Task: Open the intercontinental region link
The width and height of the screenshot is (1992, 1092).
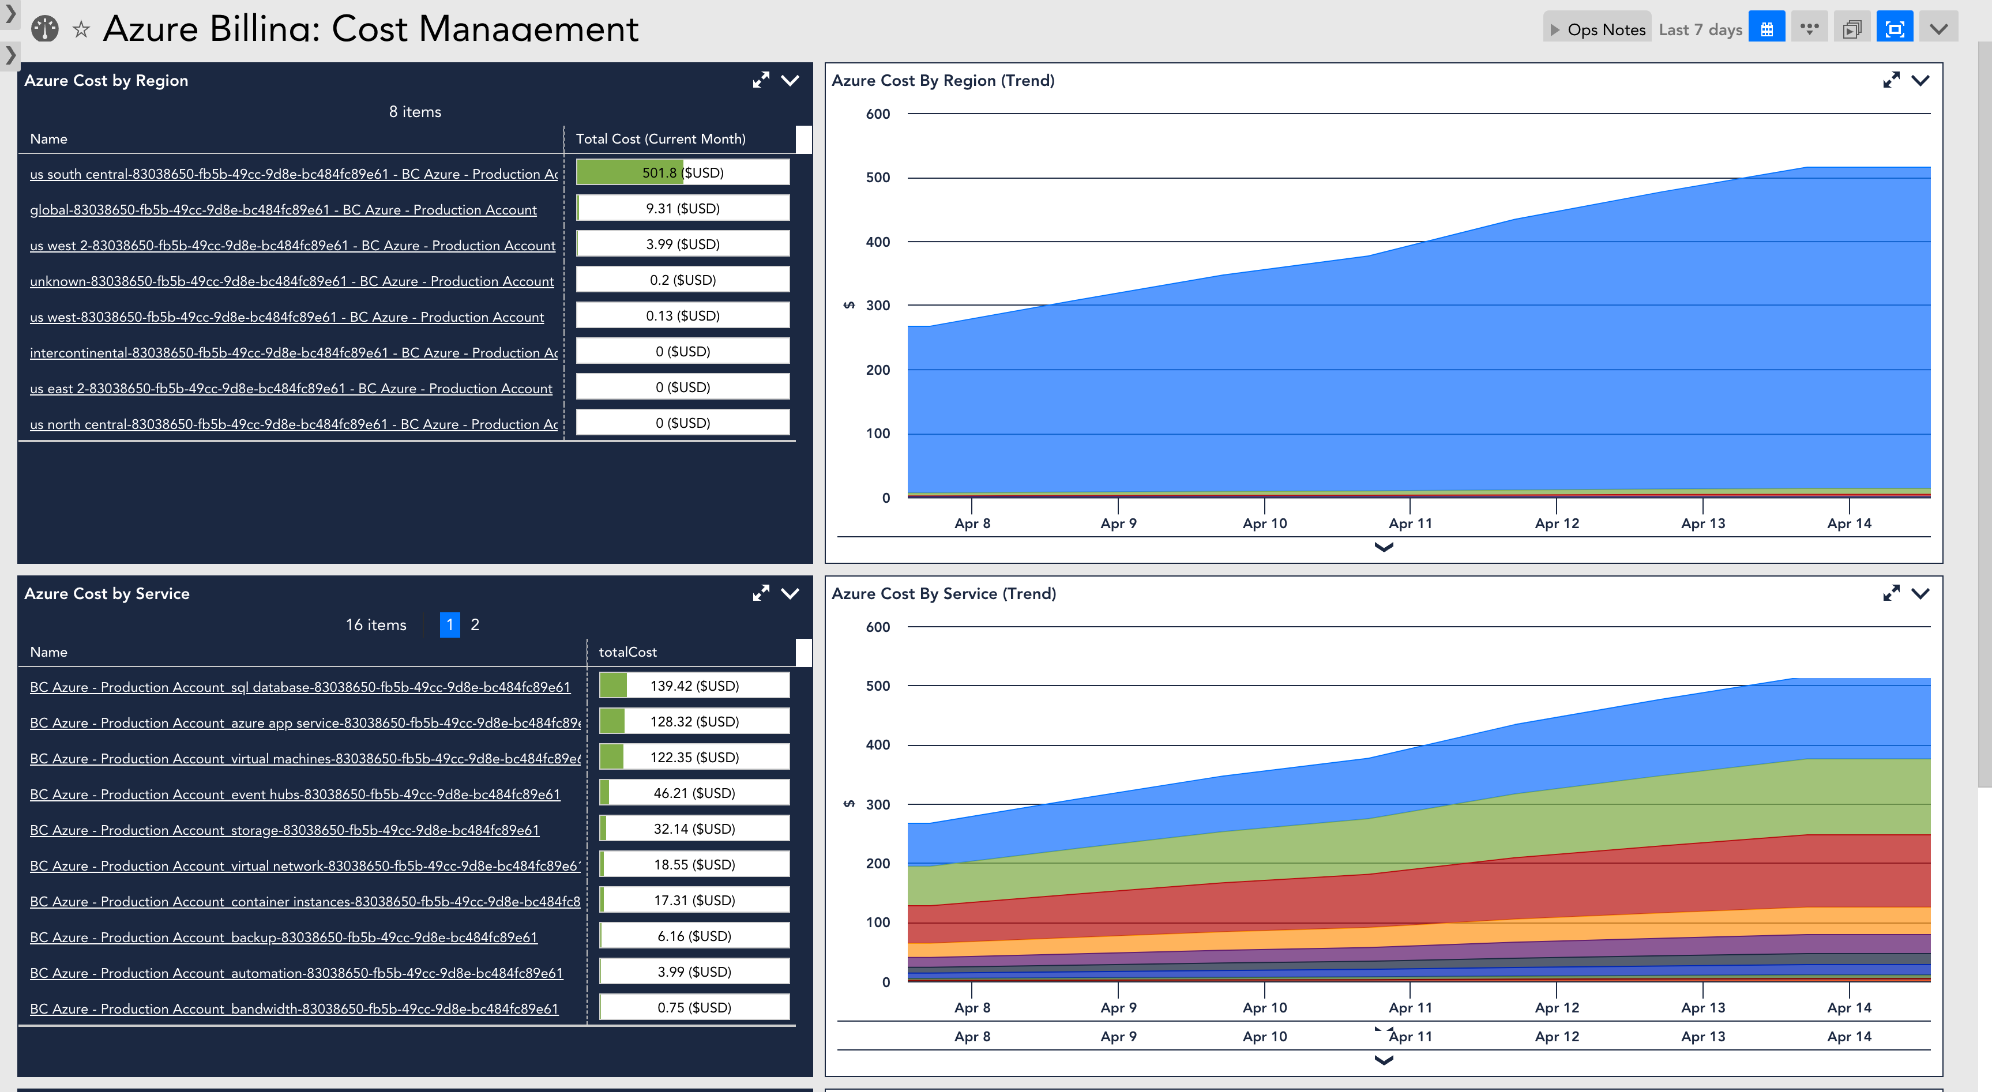Action: [294, 352]
